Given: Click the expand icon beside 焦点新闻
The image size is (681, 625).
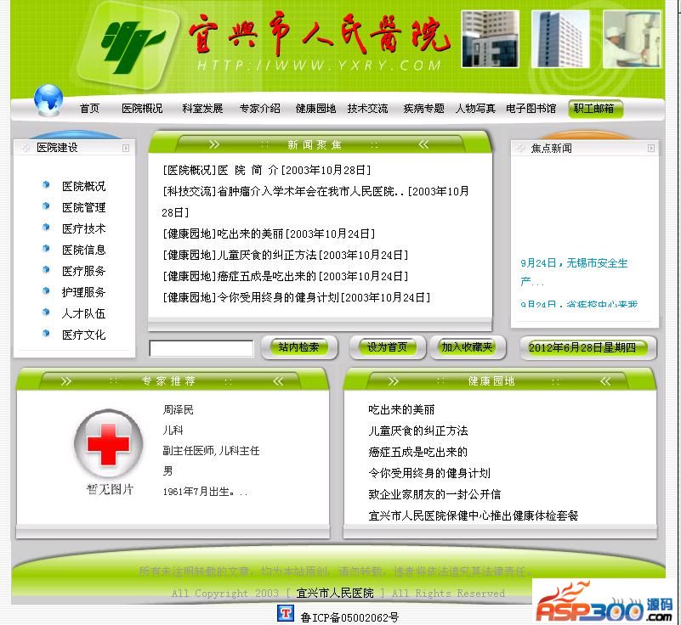Looking at the screenshot, I should click(650, 148).
